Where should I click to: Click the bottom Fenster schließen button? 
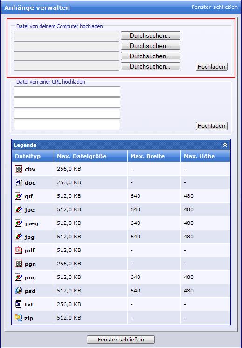[x=121, y=339]
